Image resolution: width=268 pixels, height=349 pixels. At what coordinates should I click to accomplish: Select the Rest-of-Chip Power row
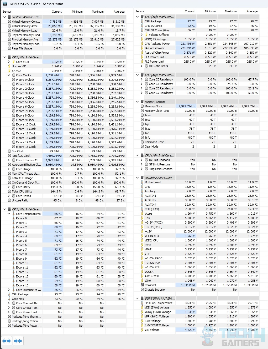coord(197,53)
